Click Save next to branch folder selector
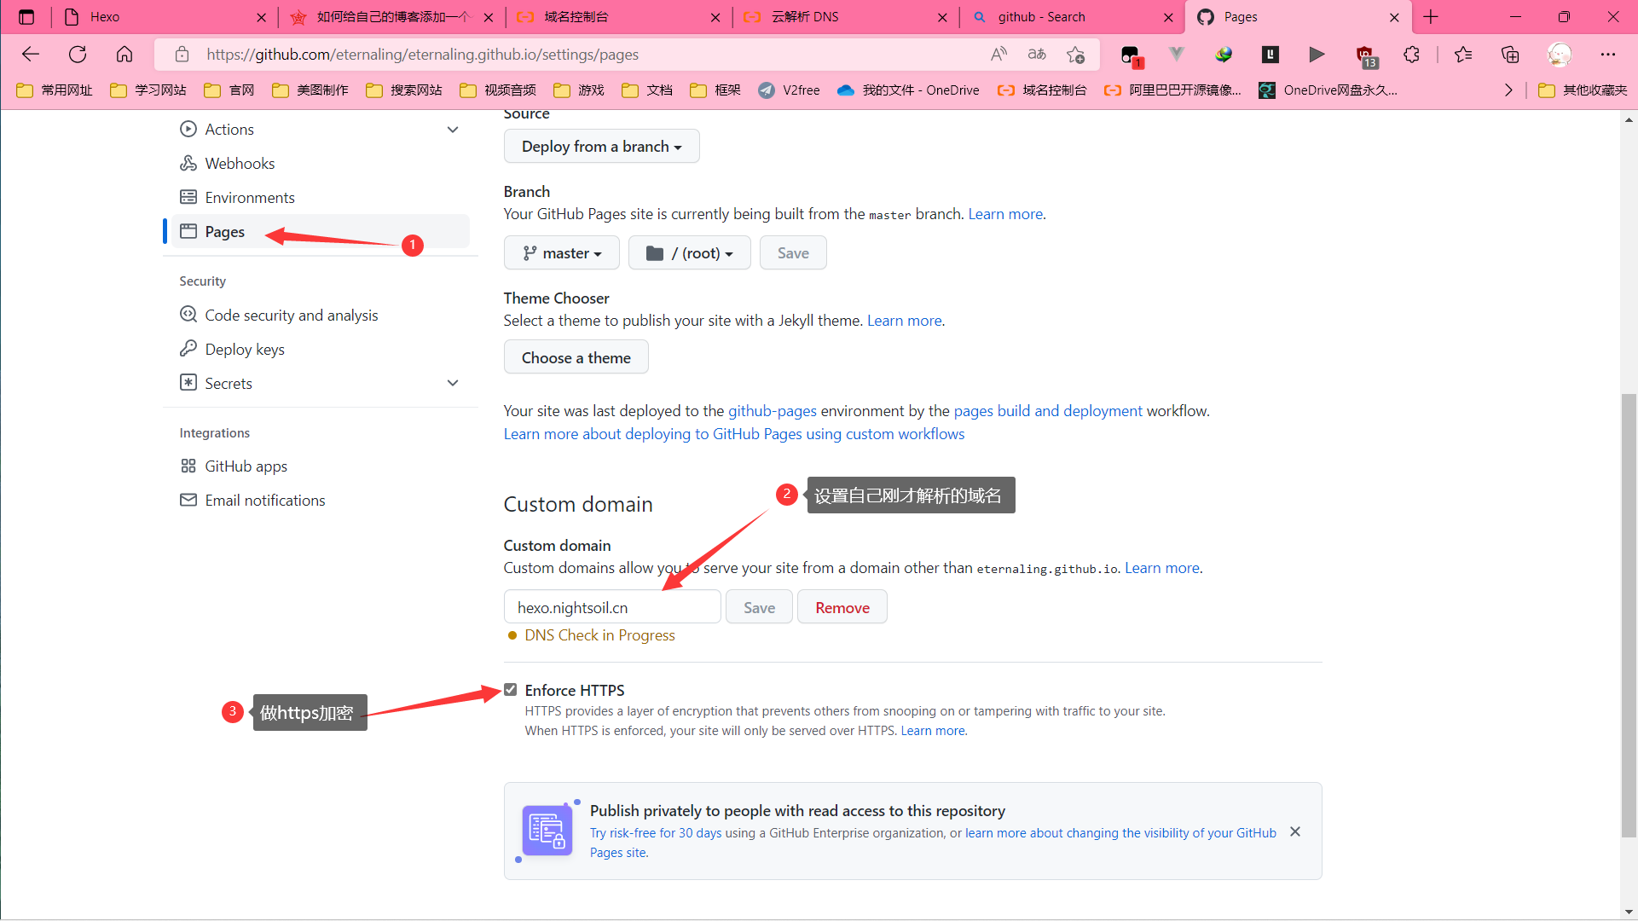This screenshot has width=1638, height=921. [x=793, y=253]
